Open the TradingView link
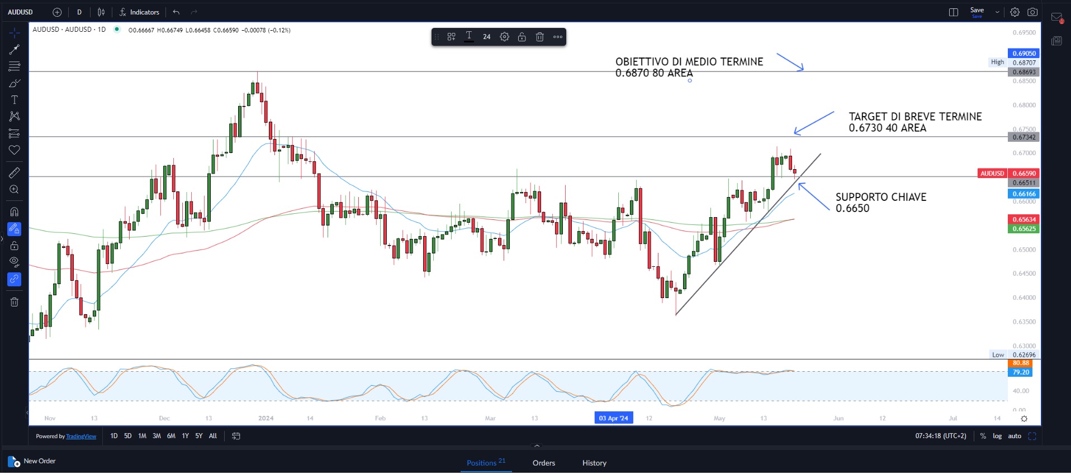Viewport: 1071px width, 475px height. tap(81, 436)
